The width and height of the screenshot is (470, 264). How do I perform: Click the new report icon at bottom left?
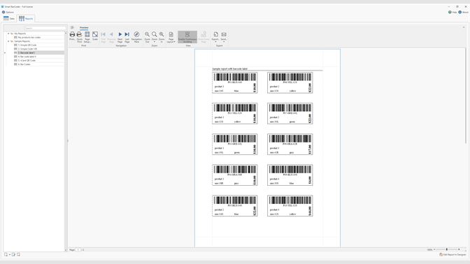tap(6, 254)
